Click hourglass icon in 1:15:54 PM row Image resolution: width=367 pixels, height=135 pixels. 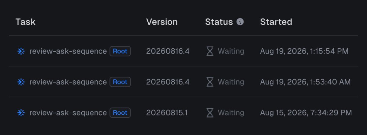pyautogui.click(x=210, y=51)
